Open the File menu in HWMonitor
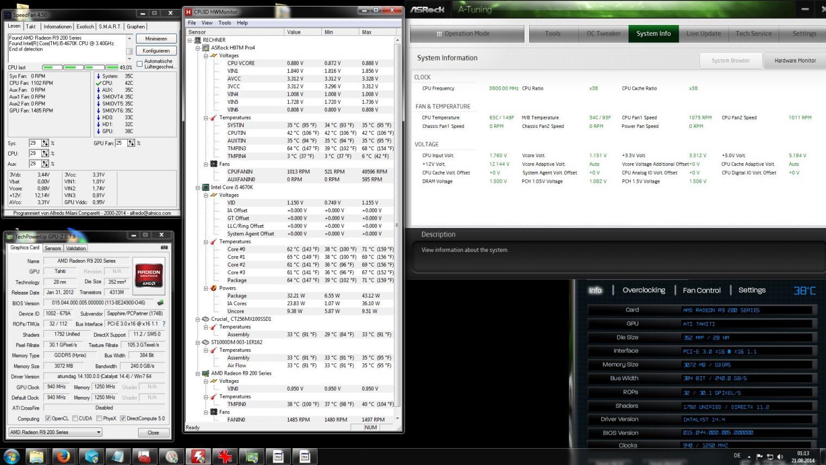 pyautogui.click(x=192, y=23)
